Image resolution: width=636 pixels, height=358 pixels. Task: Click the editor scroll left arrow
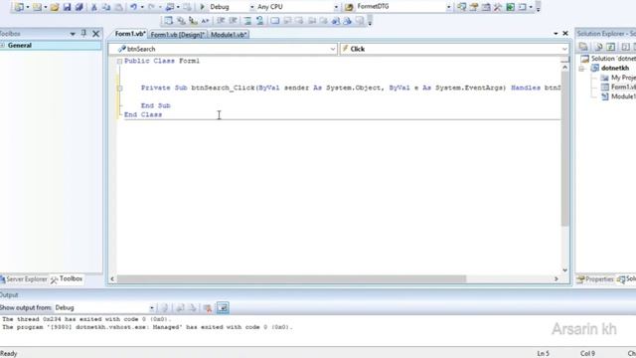(x=112, y=278)
